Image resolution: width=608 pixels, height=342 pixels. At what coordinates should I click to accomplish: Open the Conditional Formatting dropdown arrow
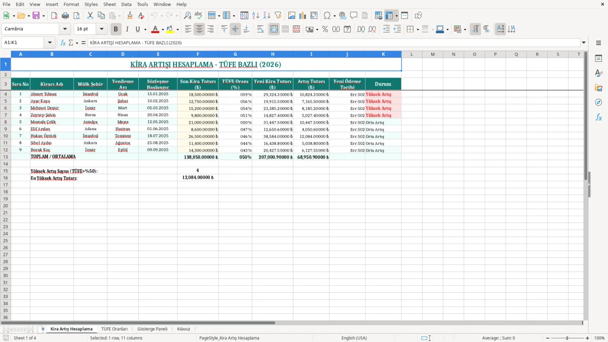[465, 29]
